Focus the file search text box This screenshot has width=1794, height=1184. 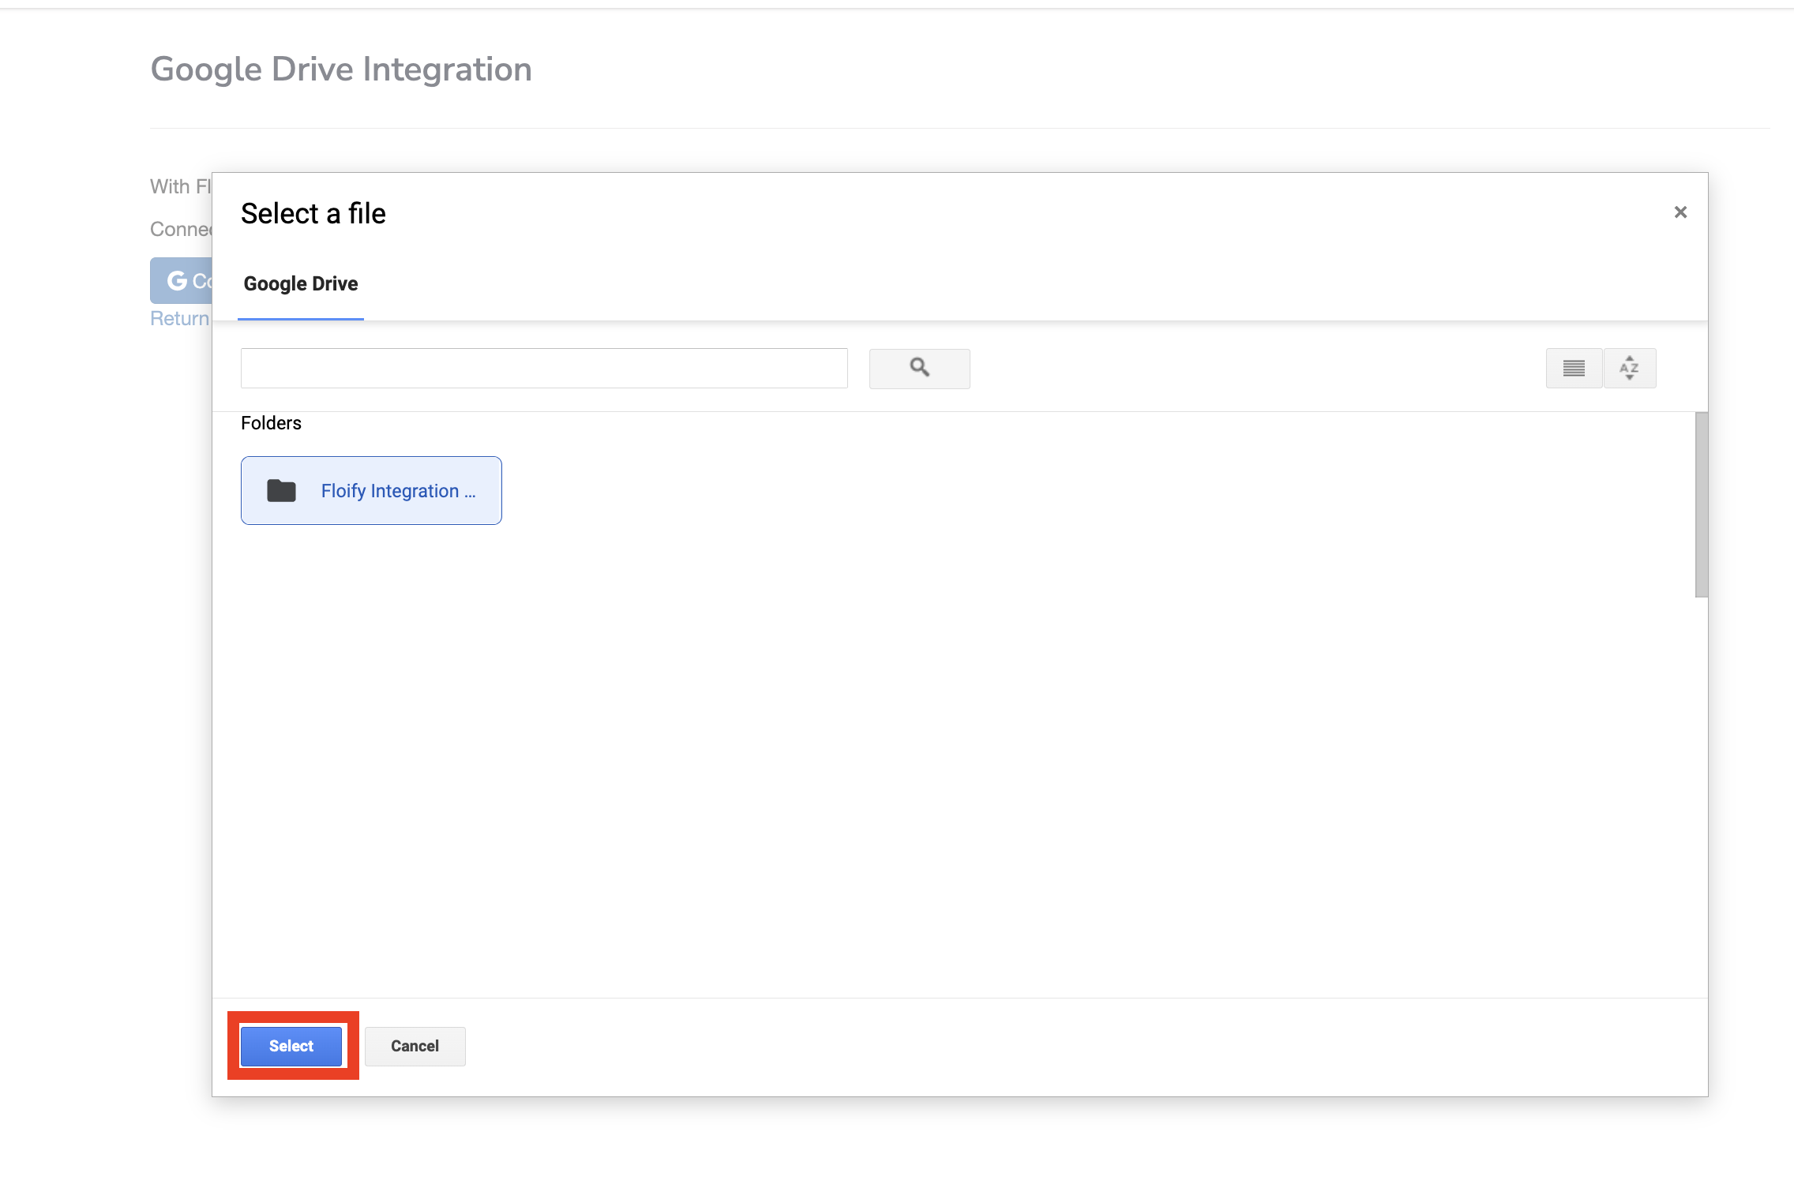[543, 369]
